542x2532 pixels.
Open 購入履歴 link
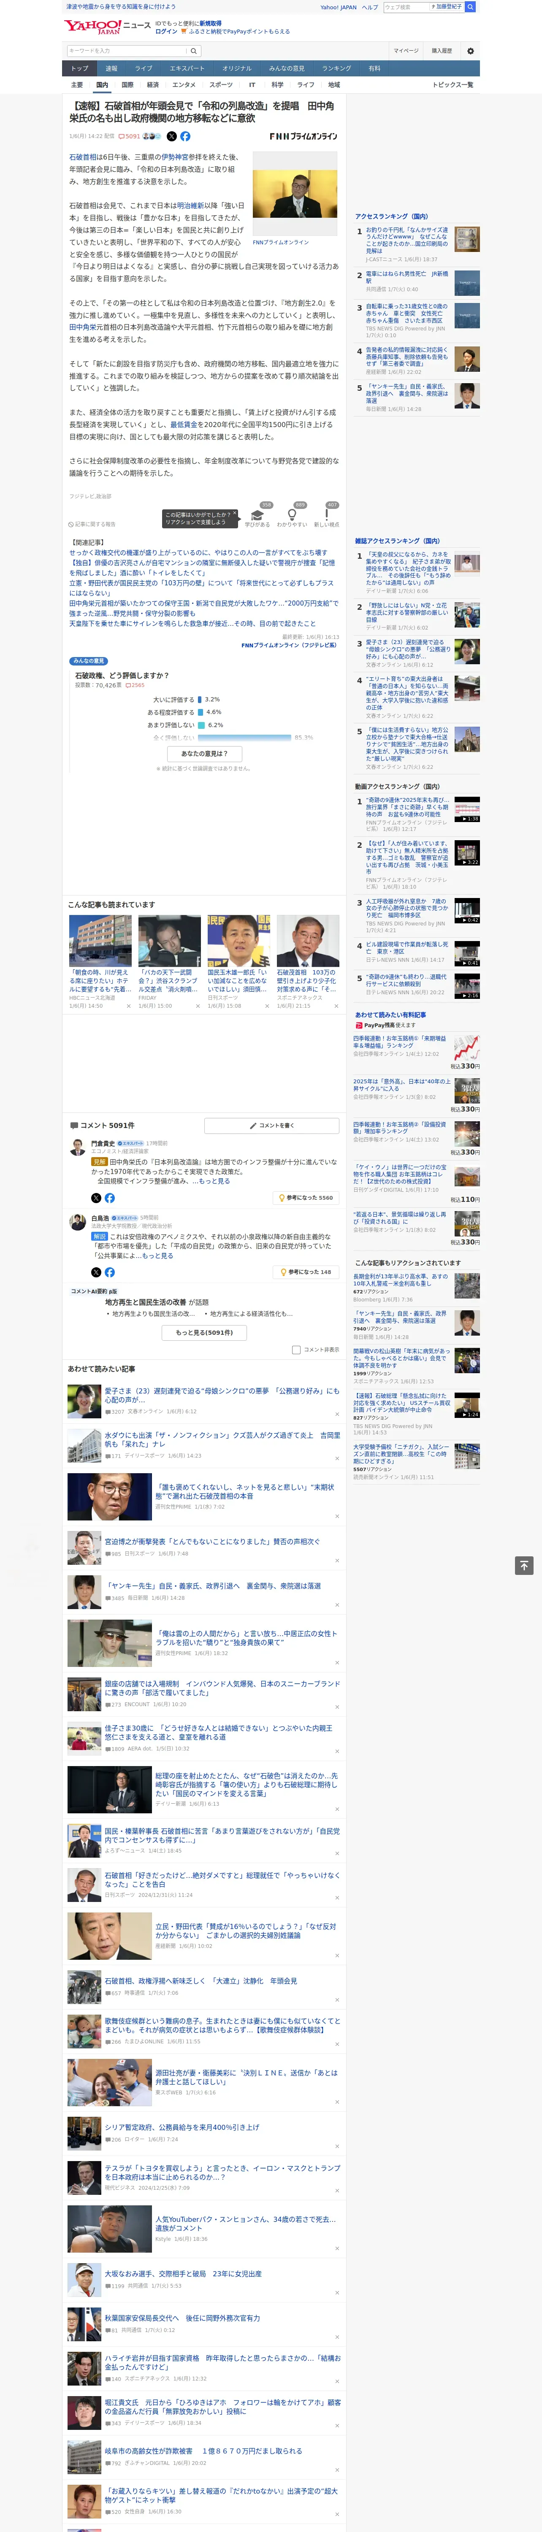(x=442, y=50)
